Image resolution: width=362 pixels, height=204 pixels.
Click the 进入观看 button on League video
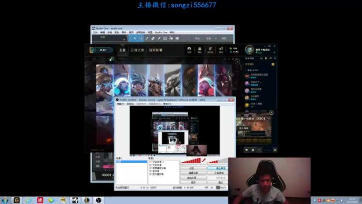point(244,128)
